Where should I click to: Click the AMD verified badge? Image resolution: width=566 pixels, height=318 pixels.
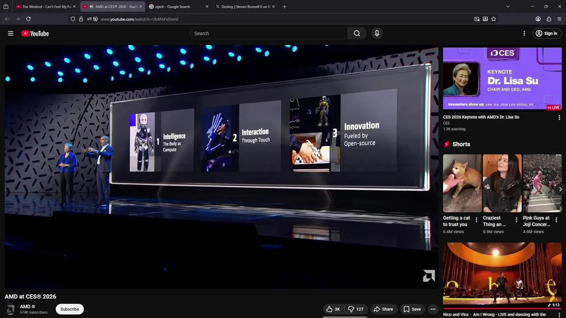pos(33,307)
